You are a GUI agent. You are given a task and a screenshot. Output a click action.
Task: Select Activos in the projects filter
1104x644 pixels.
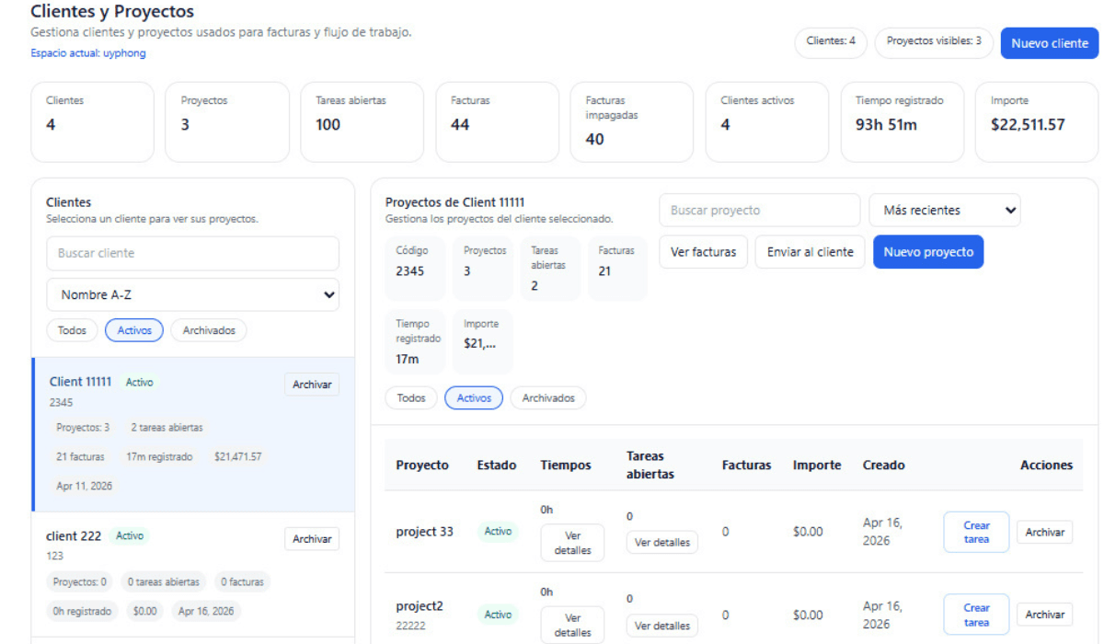point(474,398)
